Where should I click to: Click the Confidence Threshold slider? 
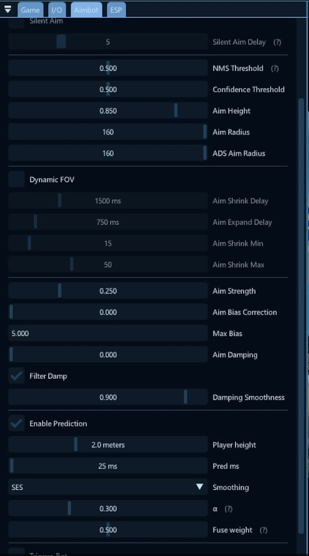click(x=108, y=90)
